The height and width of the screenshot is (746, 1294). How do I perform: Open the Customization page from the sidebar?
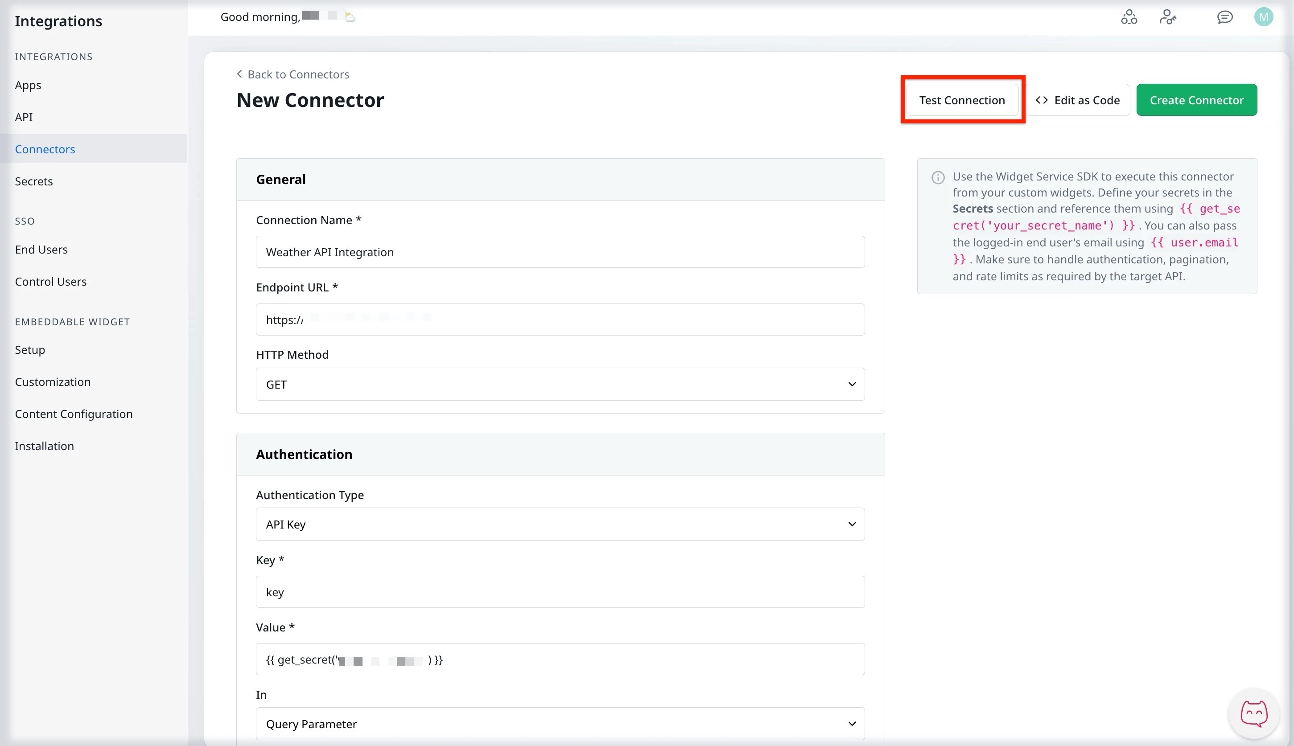(x=53, y=382)
